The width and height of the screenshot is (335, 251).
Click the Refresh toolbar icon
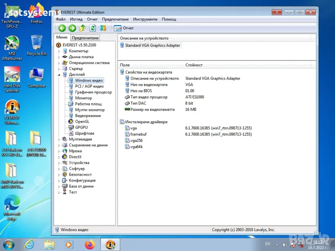click(x=93, y=28)
